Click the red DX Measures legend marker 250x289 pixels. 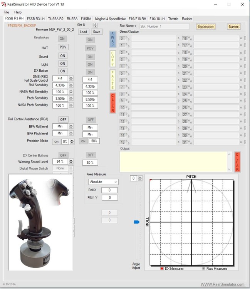(x=162, y=269)
